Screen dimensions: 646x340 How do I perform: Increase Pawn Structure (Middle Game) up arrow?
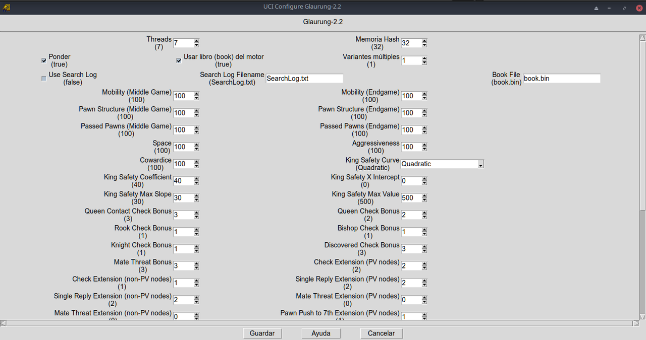click(x=197, y=111)
